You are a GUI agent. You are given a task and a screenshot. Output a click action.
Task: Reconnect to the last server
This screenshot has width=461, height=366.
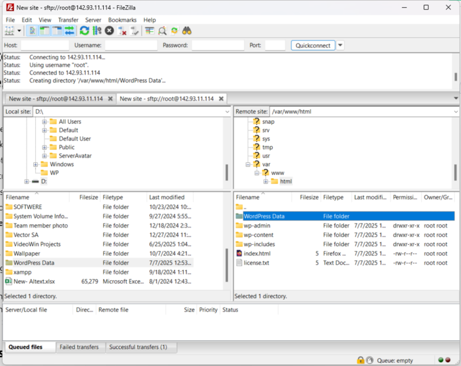click(134, 31)
